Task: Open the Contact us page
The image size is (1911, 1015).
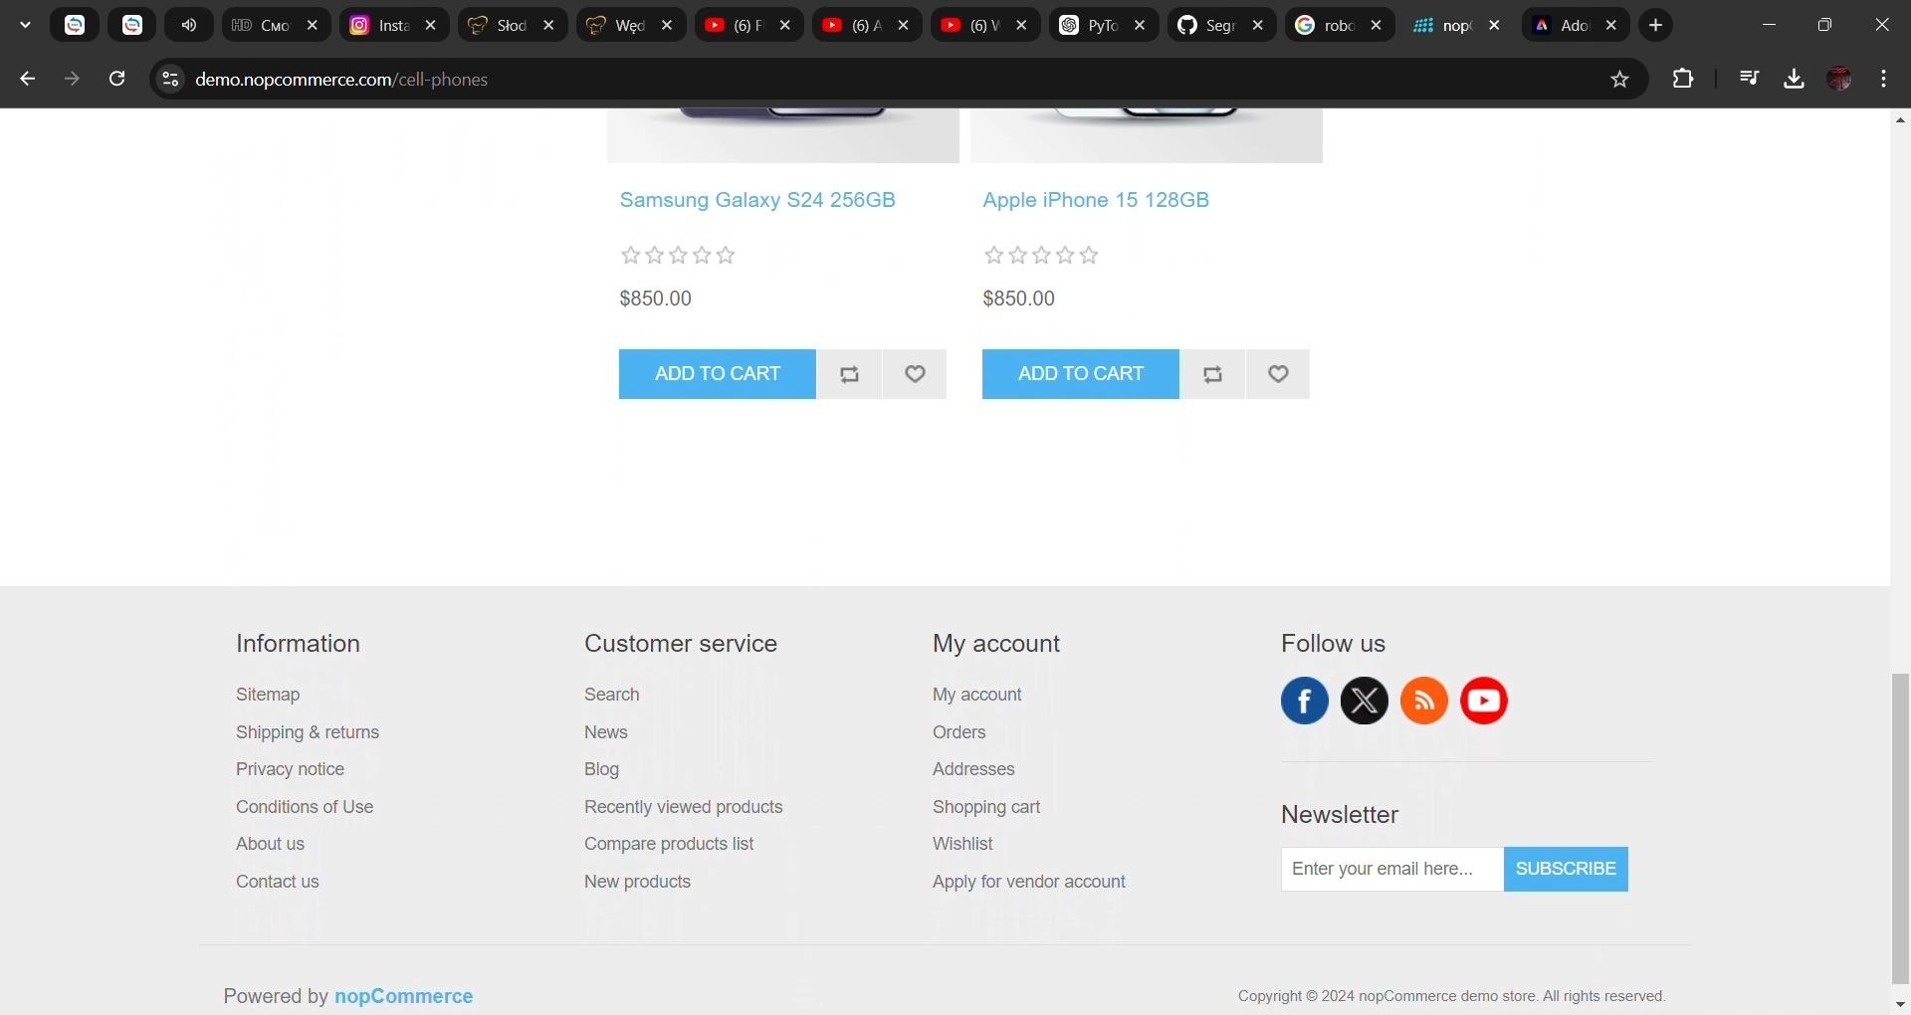Action: click(x=278, y=882)
